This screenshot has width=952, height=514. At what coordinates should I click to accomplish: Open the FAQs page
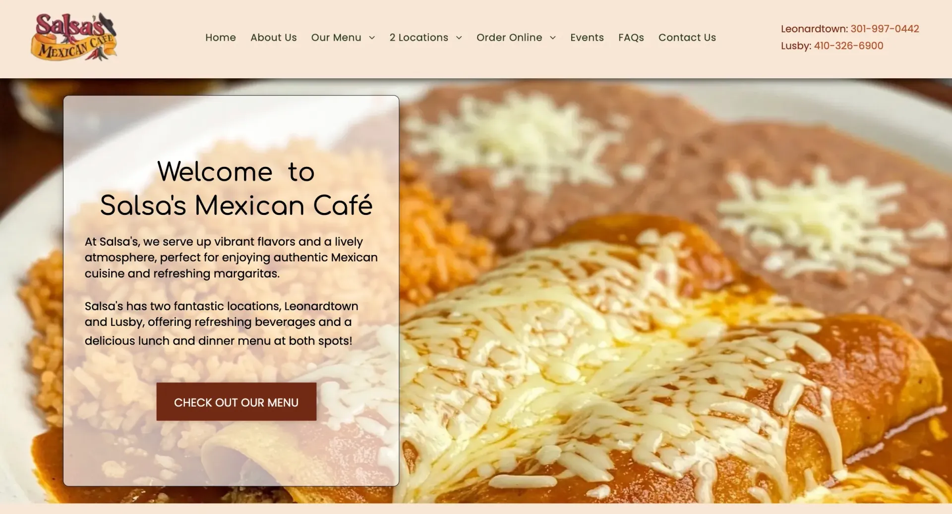point(631,38)
